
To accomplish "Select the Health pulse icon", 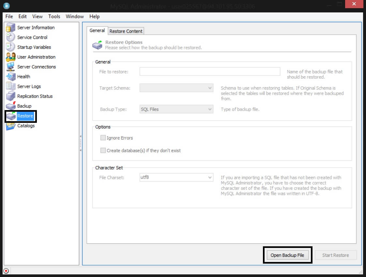I will tap(10, 77).
